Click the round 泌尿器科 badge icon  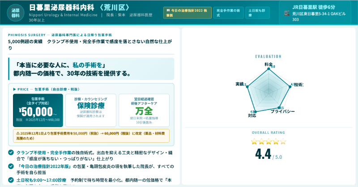click(x=16, y=13)
